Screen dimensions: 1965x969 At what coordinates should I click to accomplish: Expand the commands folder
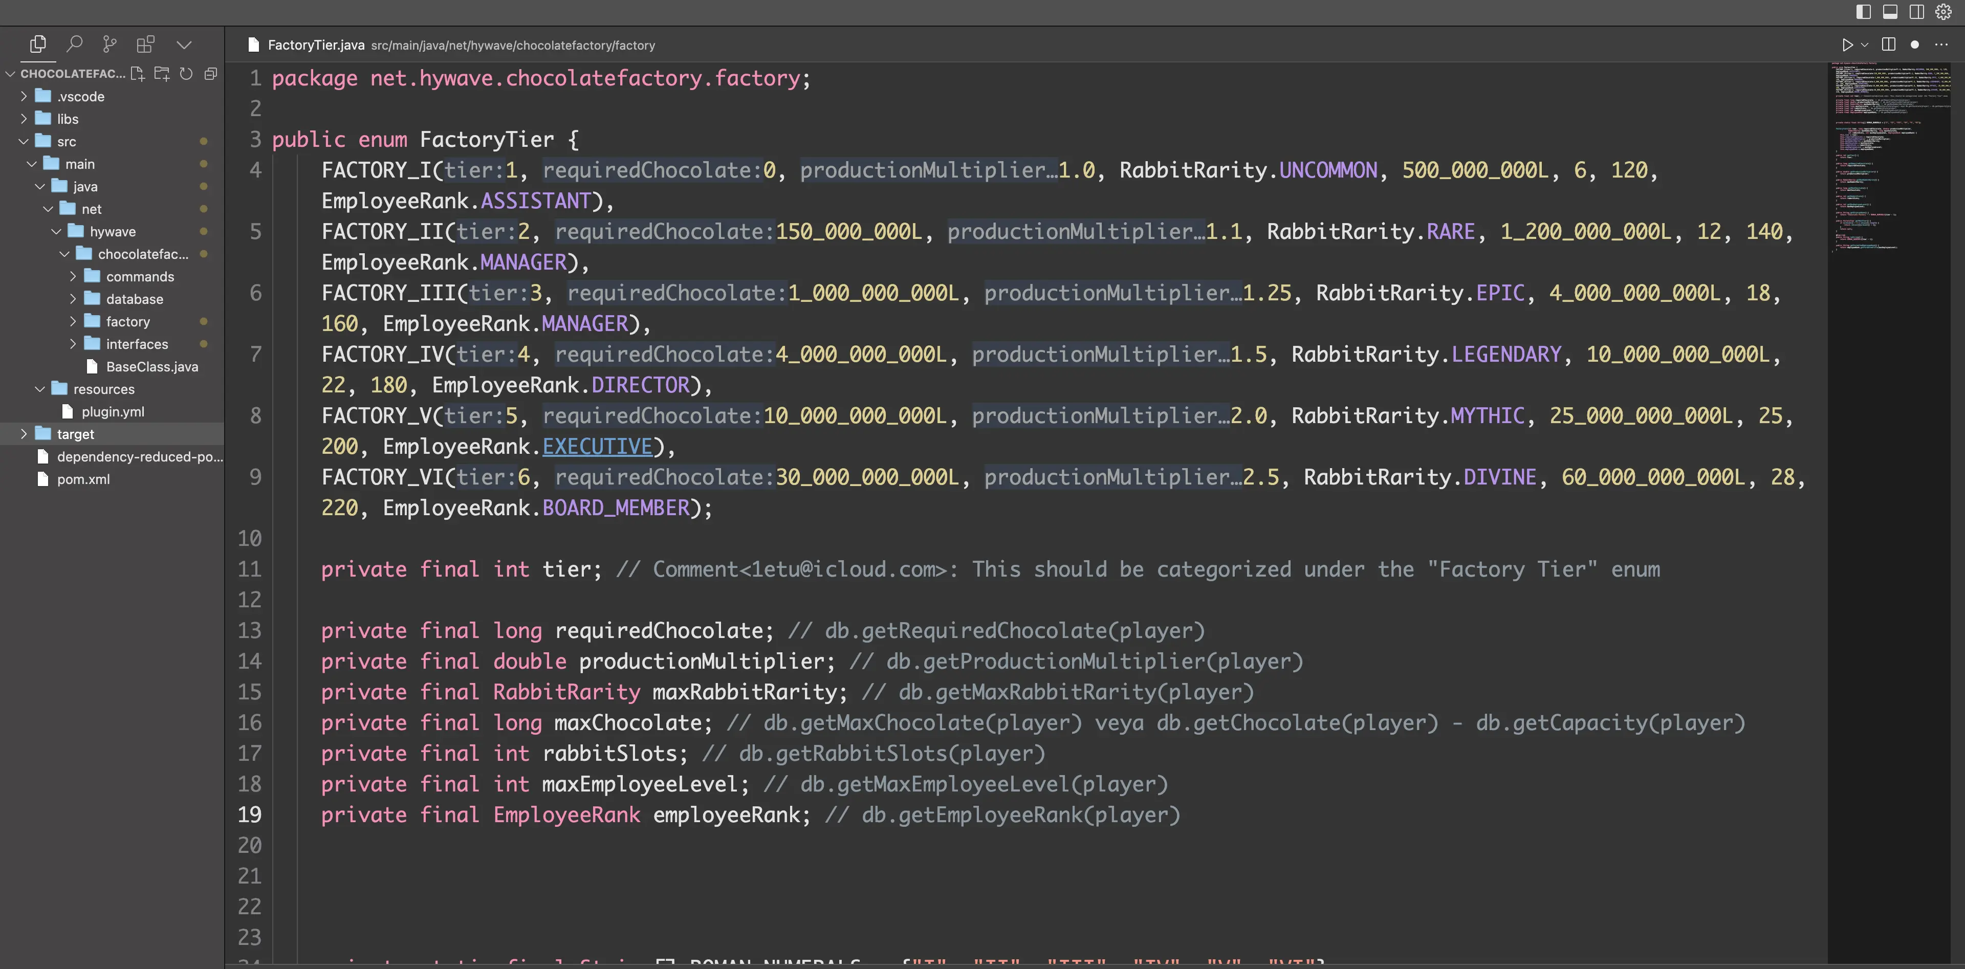pyautogui.click(x=73, y=276)
